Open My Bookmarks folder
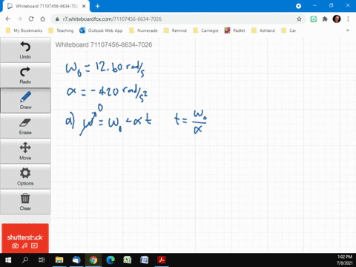The width and height of the screenshot is (356, 267). pos(24,30)
